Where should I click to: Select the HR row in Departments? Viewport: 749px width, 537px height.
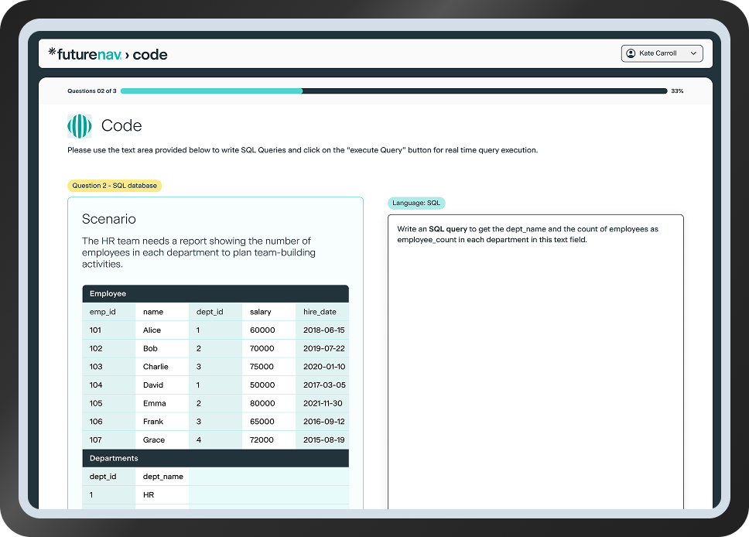click(149, 494)
